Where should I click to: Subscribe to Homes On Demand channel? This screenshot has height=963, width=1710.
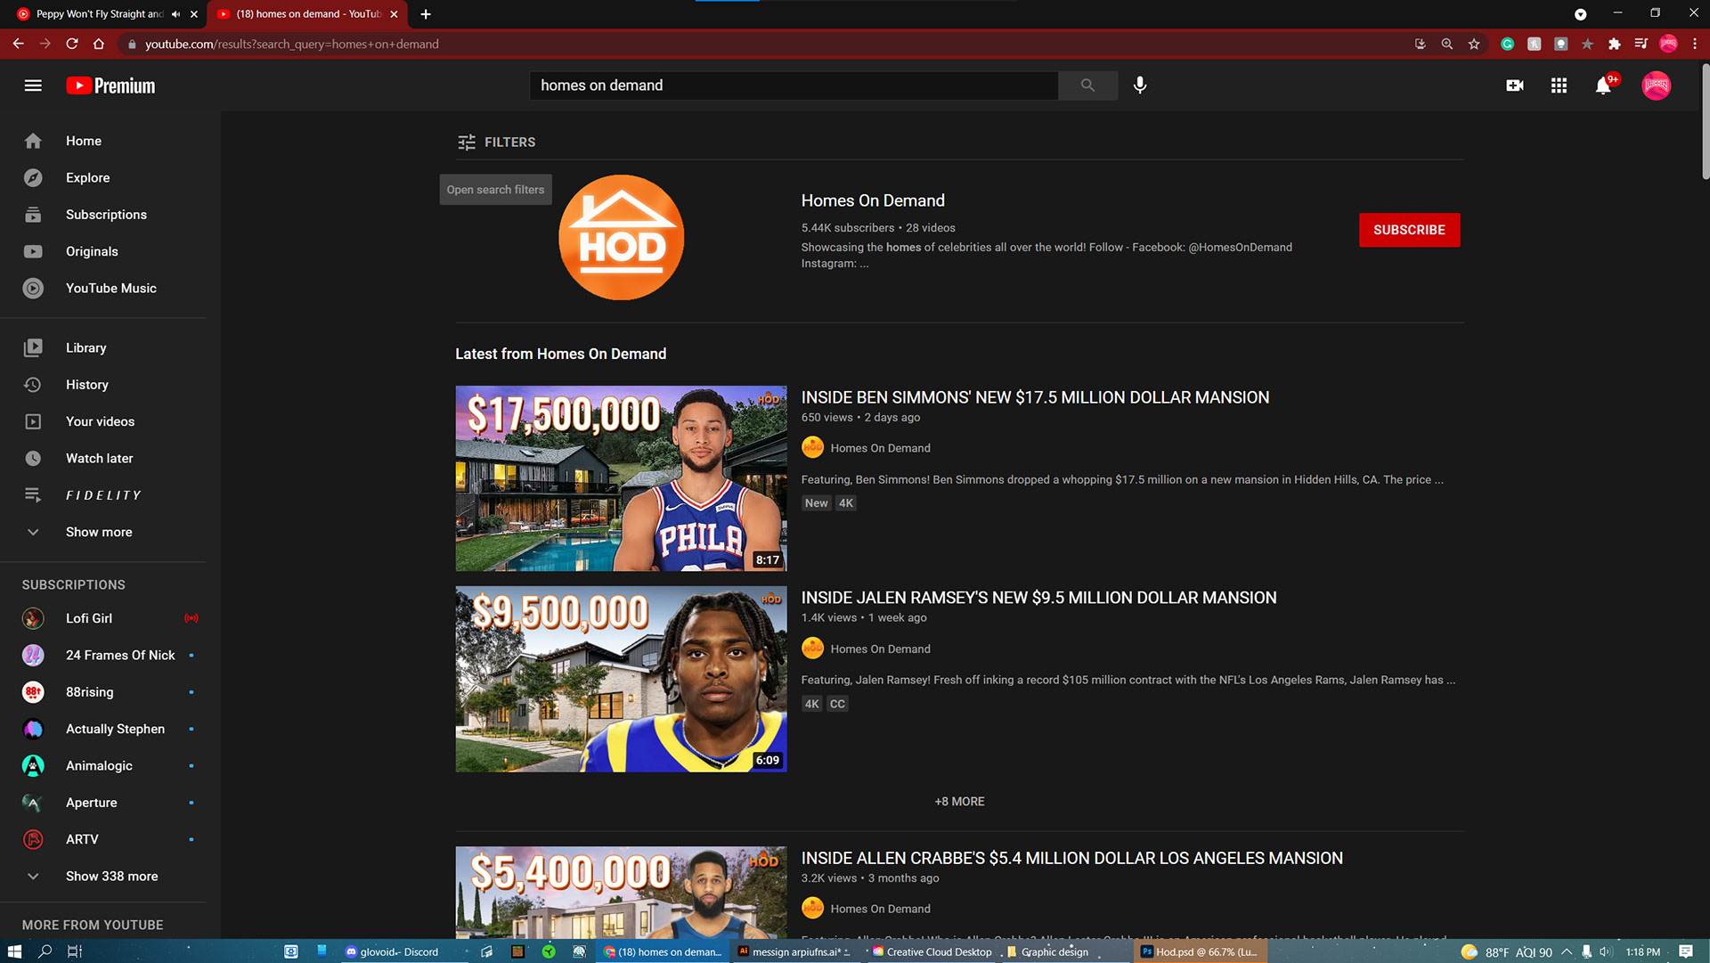click(x=1409, y=230)
